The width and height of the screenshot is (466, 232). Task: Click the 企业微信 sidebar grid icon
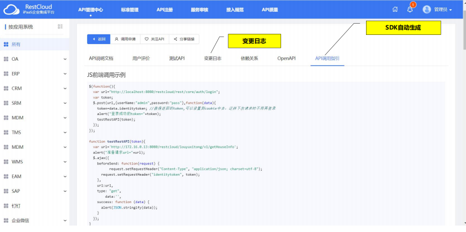[x=6, y=220]
